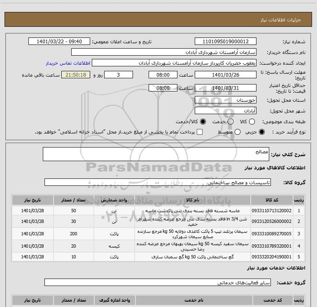Screen dimensions: 317x307
Task: Click product code 0933320204190001
Action: pyautogui.click(x=272, y=257)
